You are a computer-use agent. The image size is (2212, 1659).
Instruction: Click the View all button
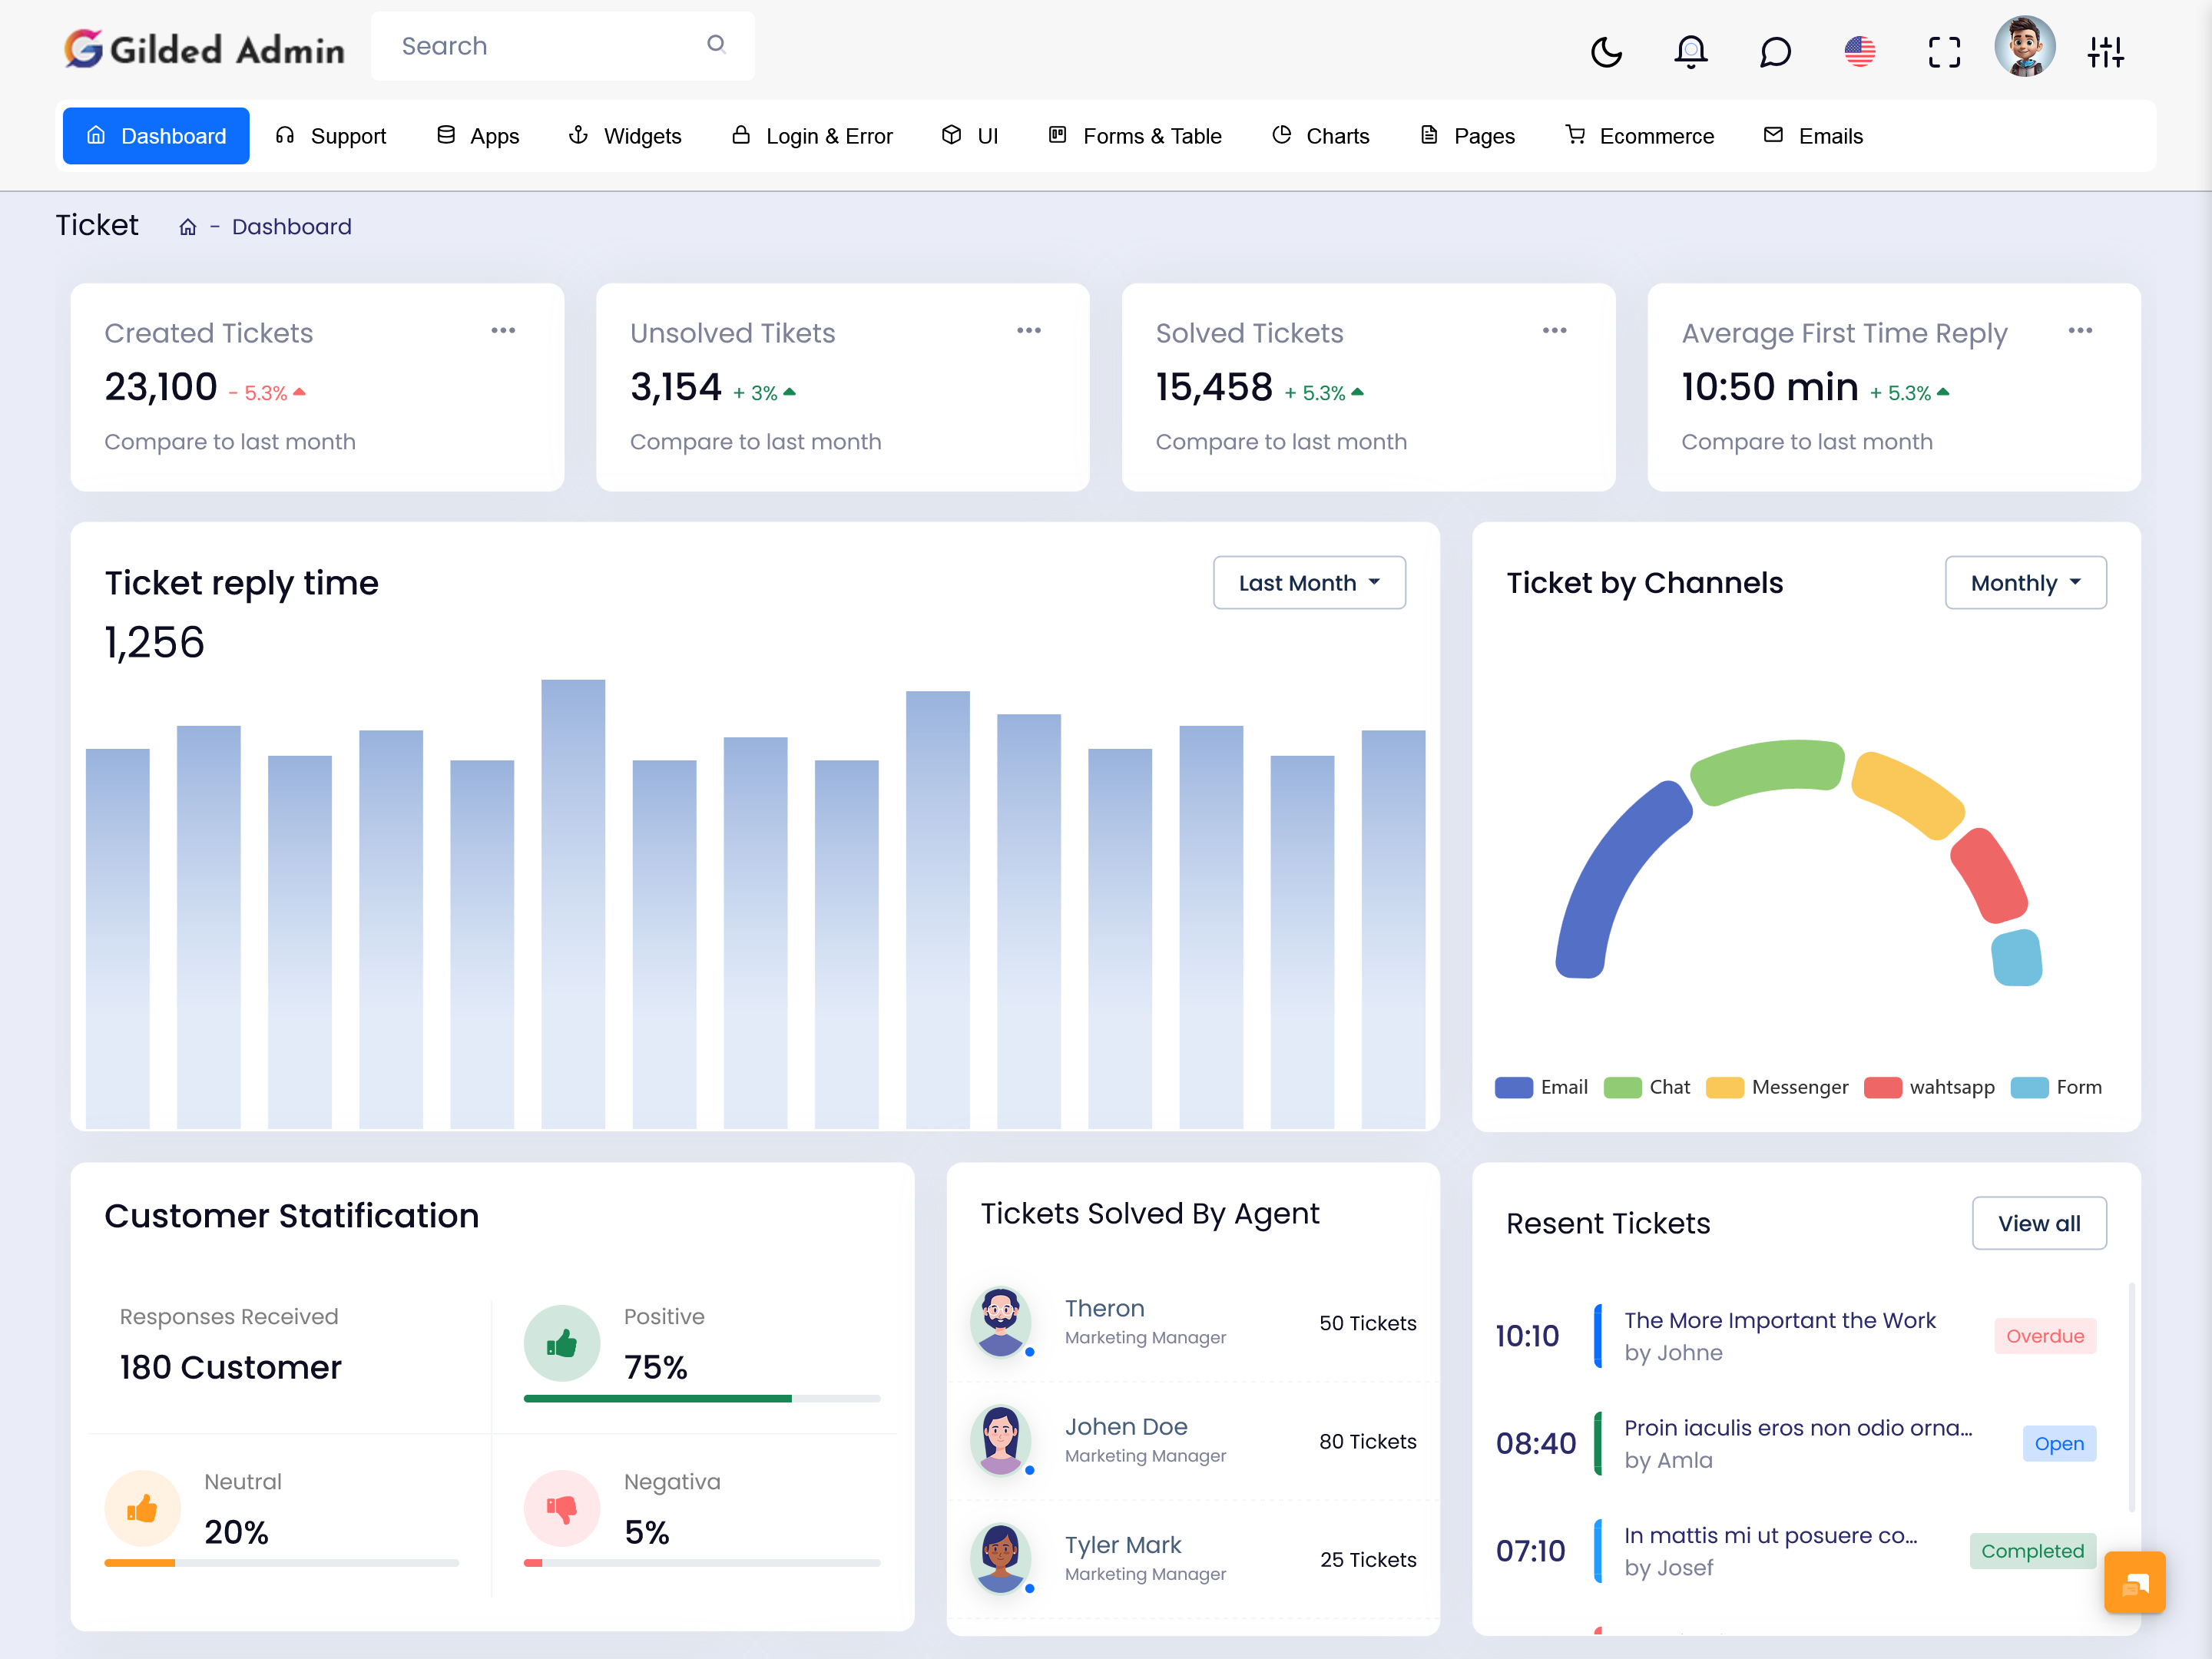pyautogui.click(x=2039, y=1223)
